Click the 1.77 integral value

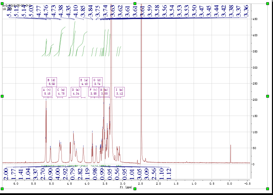(13, 174)
